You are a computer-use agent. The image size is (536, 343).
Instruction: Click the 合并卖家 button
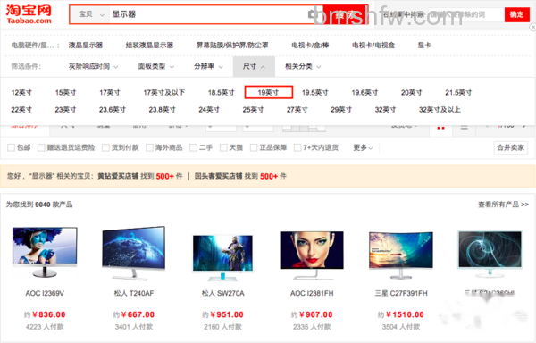click(511, 147)
